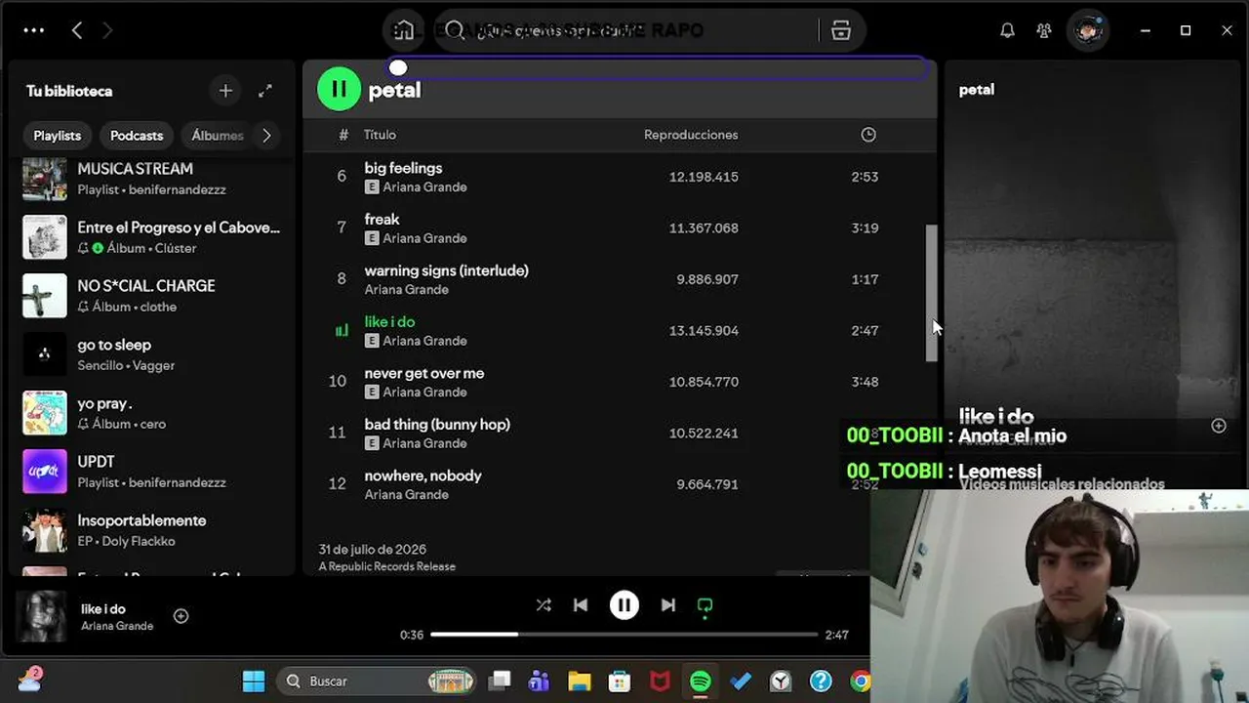Select the Álbumes filter chip
The width and height of the screenshot is (1249, 703).
[x=218, y=136]
